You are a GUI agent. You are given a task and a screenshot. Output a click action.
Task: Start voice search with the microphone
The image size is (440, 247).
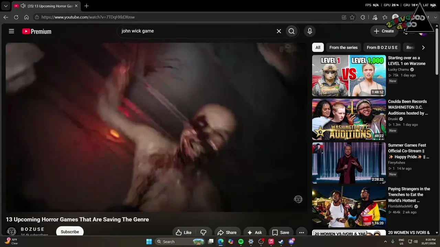310,31
